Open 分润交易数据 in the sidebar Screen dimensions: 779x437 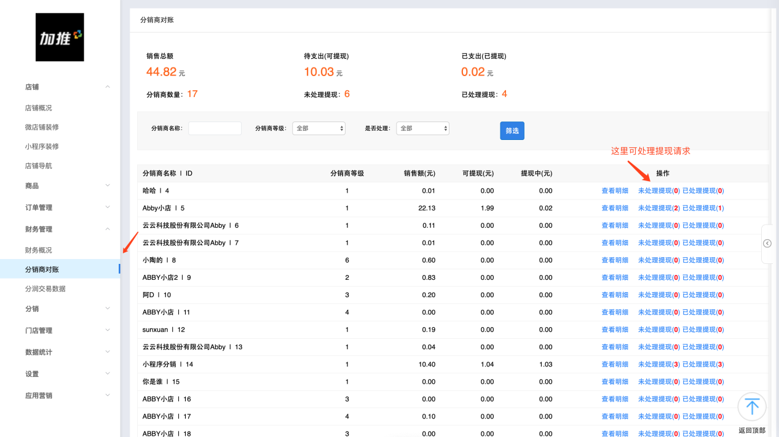tap(45, 288)
